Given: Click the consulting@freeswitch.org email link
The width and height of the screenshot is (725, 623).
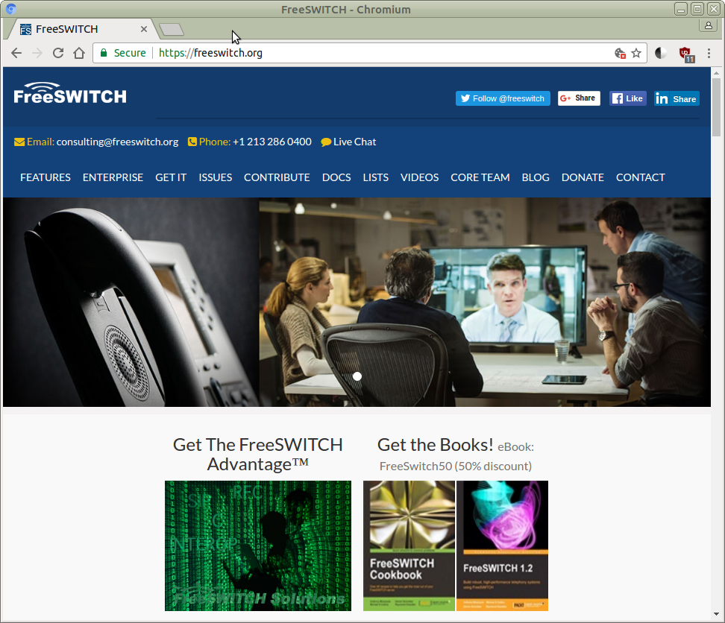Looking at the screenshot, I should tap(117, 142).
